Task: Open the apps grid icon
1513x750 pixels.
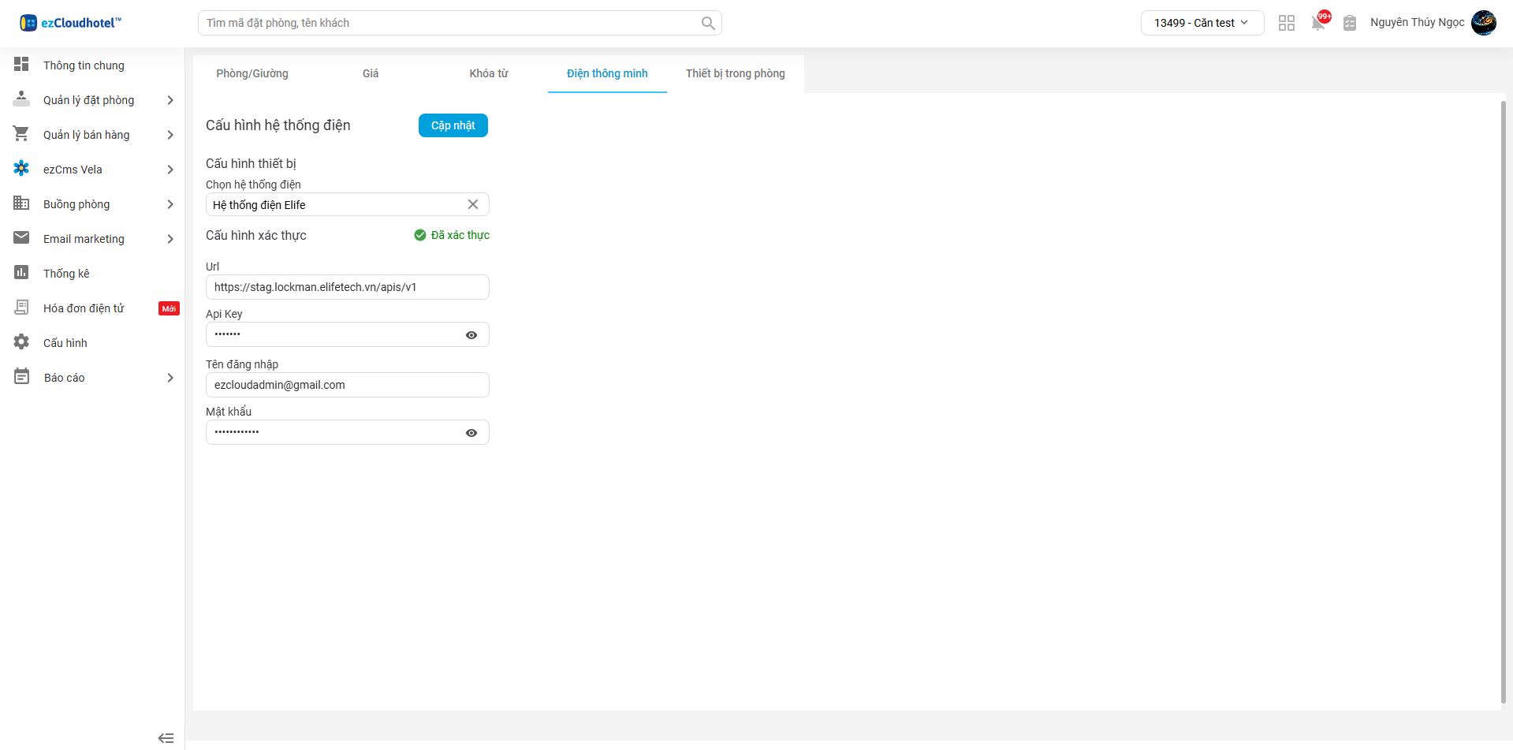Action: (x=1287, y=23)
